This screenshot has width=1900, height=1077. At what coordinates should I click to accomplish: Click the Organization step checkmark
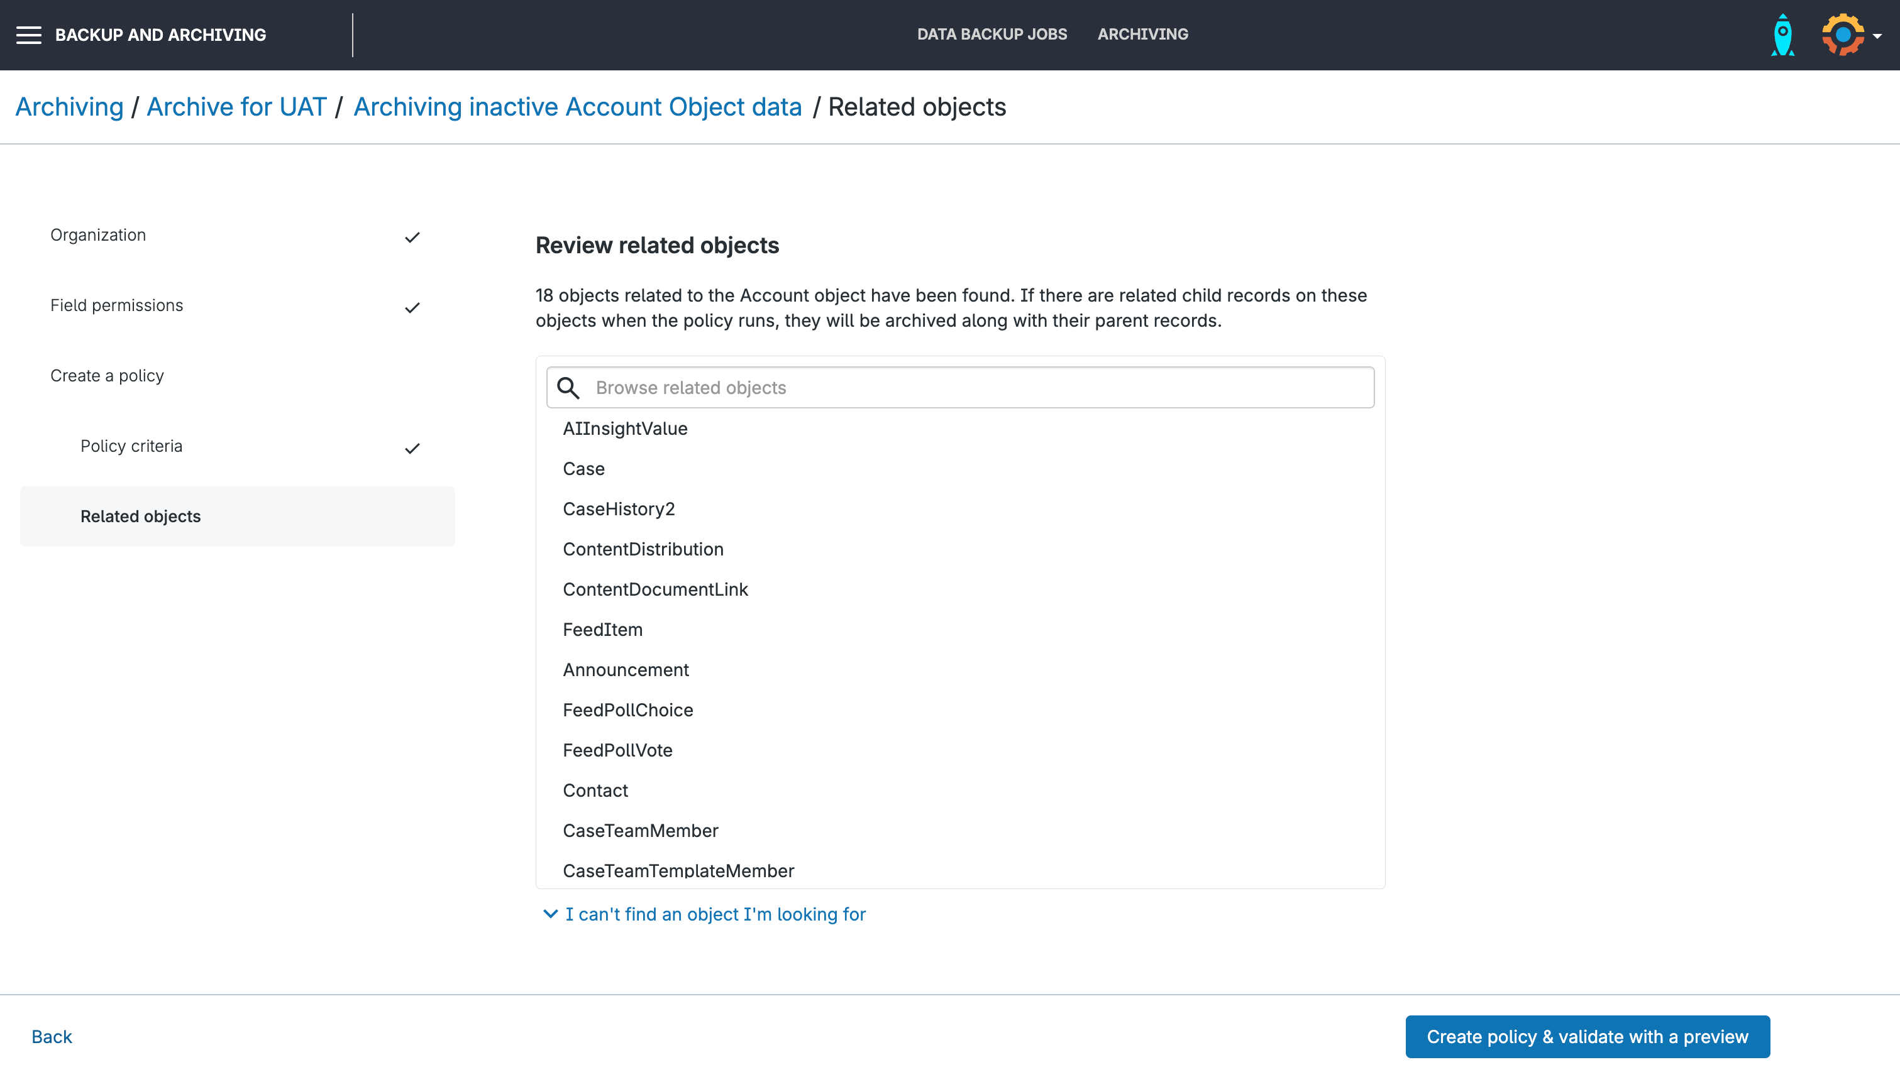(412, 237)
